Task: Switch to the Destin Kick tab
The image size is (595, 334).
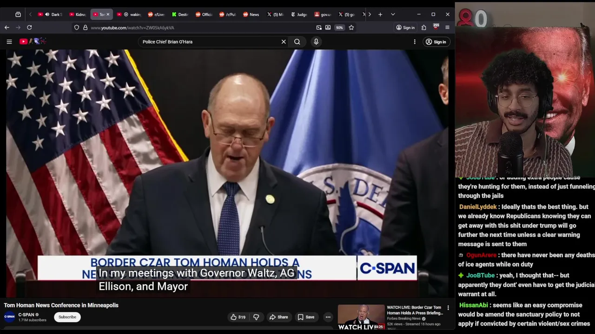Action: 180,14
